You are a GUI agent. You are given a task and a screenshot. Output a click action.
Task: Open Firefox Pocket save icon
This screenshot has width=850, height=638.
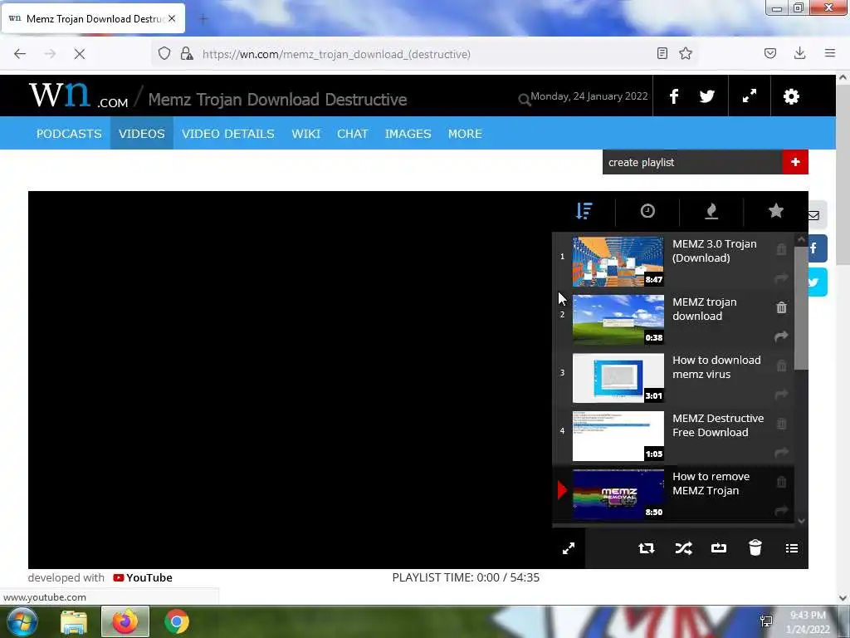point(769,53)
